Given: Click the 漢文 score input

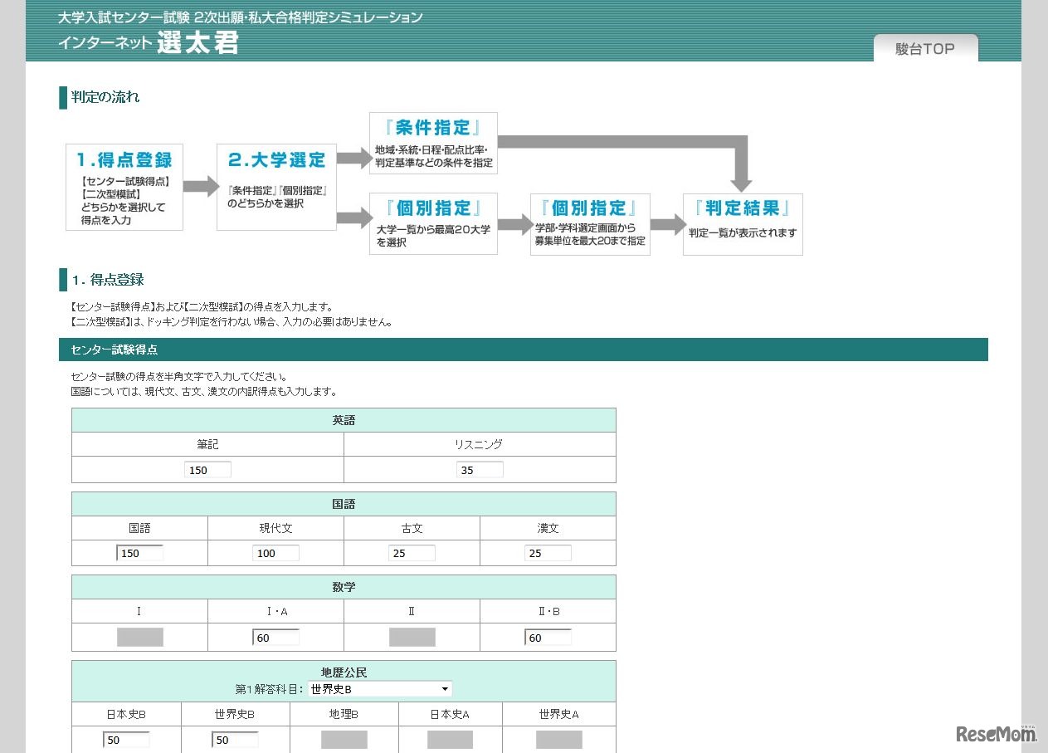Looking at the screenshot, I should (548, 553).
